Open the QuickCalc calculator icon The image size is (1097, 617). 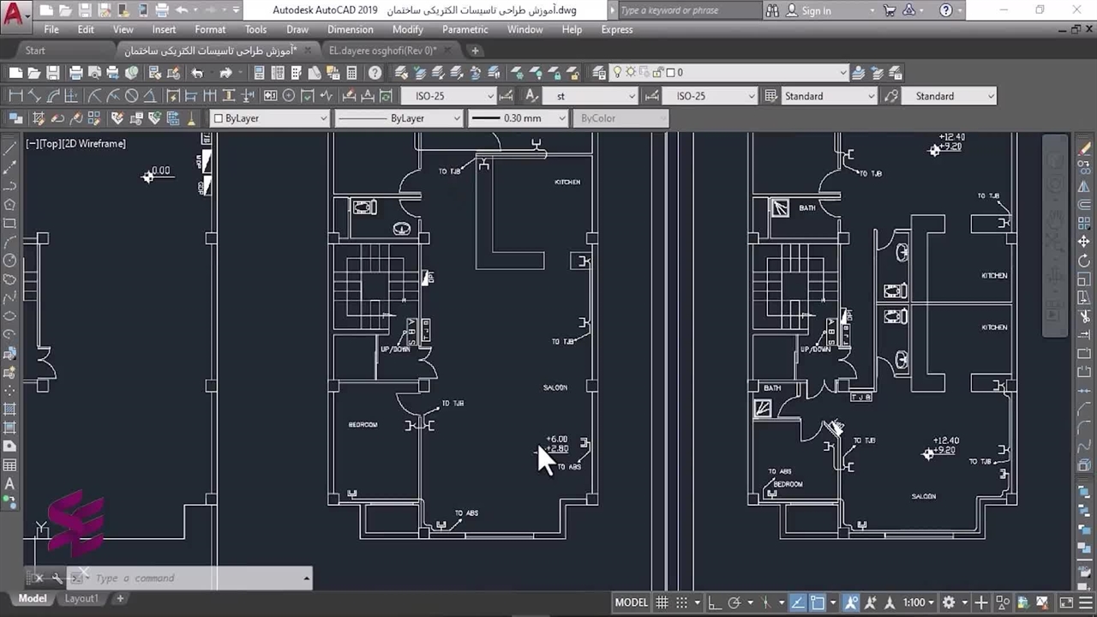coord(351,73)
